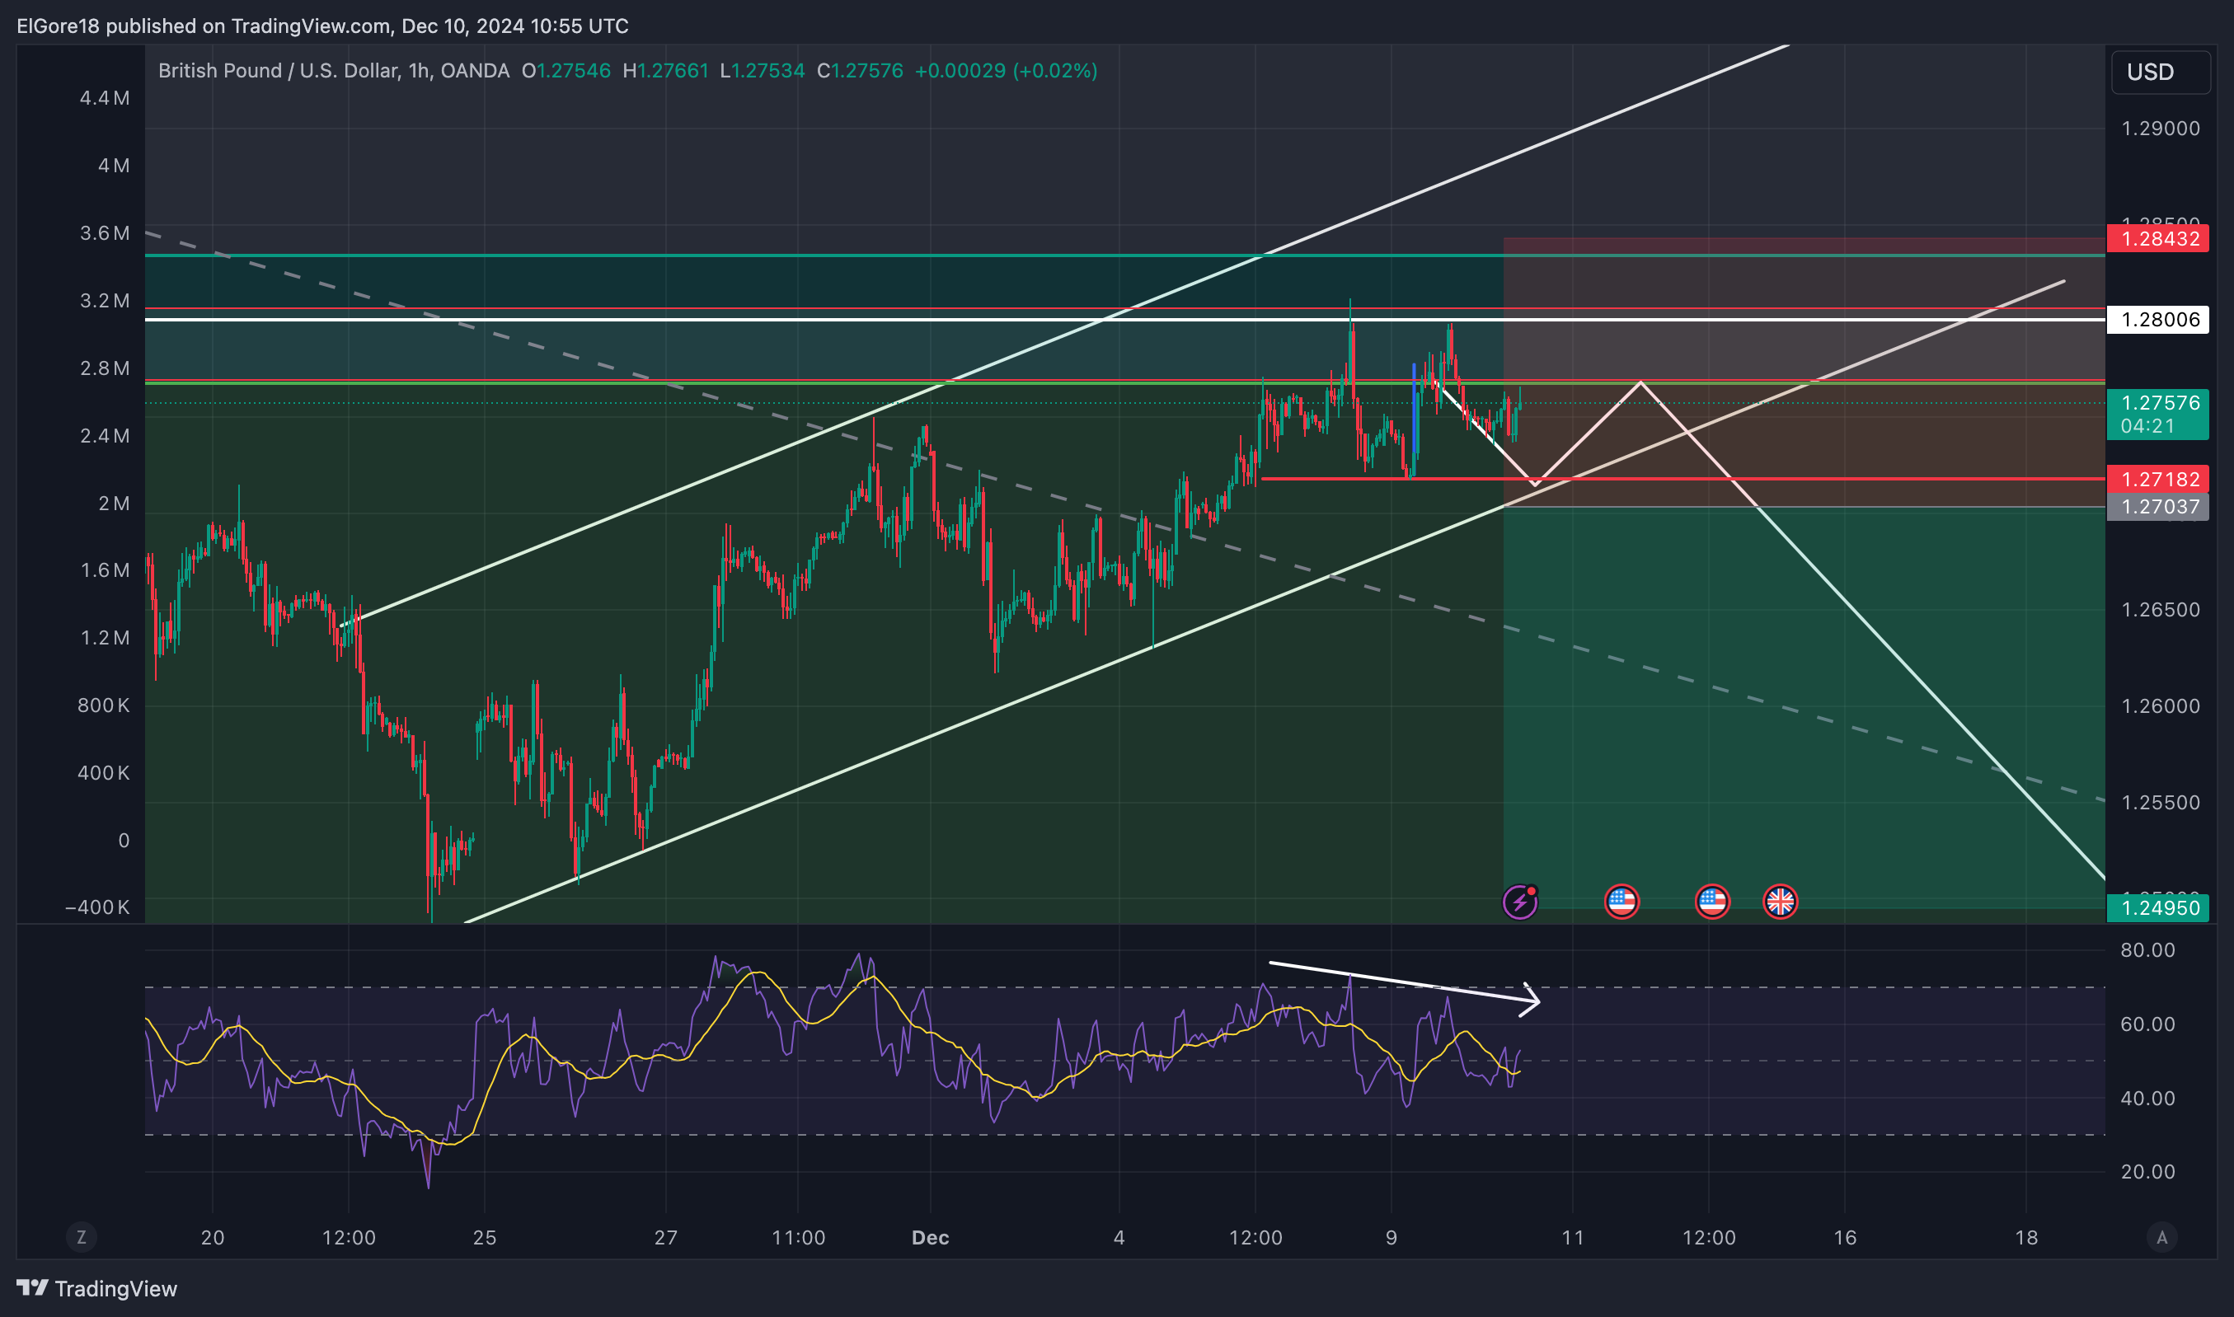Screen dimensions: 2234x1317
Task: Click the H1.27661 high value
Action: 666,71
